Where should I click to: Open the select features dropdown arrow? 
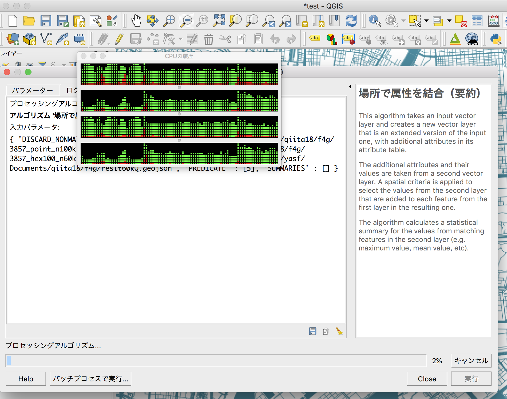pyautogui.click(x=426, y=21)
